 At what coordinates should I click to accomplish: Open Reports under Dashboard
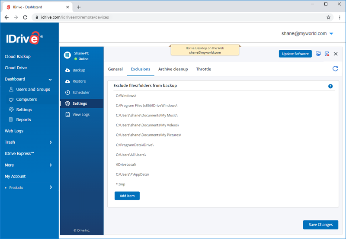(x=20, y=120)
